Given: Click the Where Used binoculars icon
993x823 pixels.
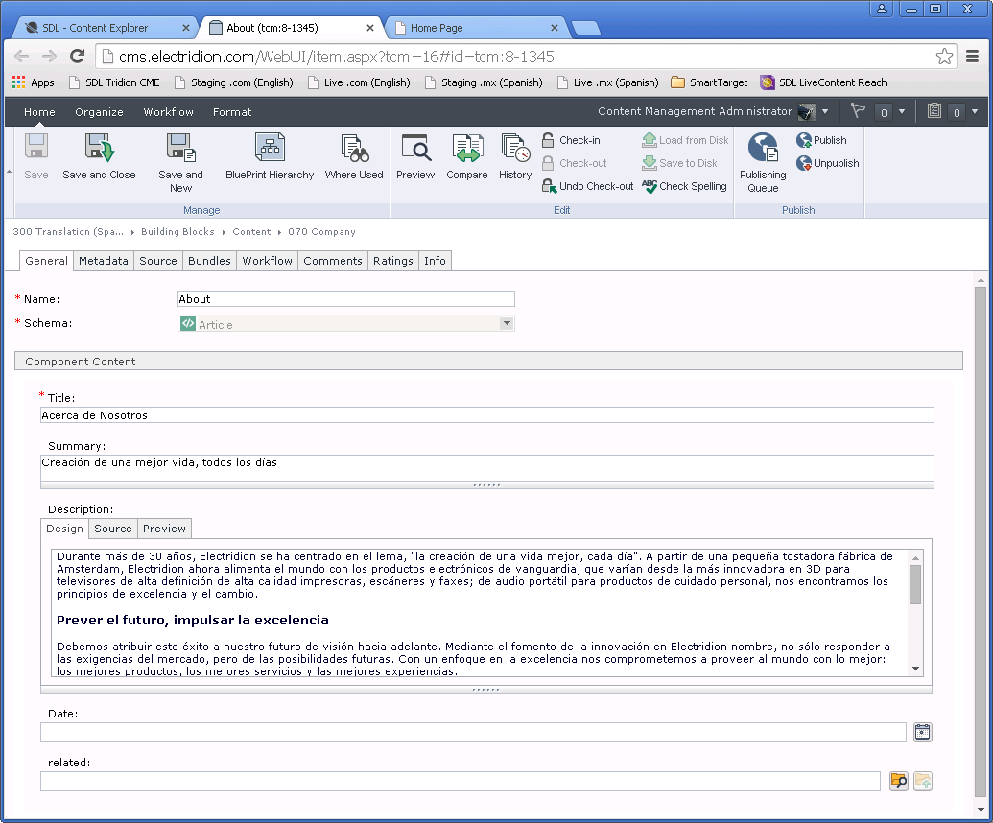Looking at the screenshot, I should tap(354, 150).
